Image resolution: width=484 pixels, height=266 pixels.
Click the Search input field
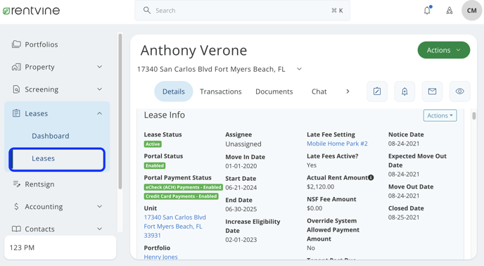(242, 11)
